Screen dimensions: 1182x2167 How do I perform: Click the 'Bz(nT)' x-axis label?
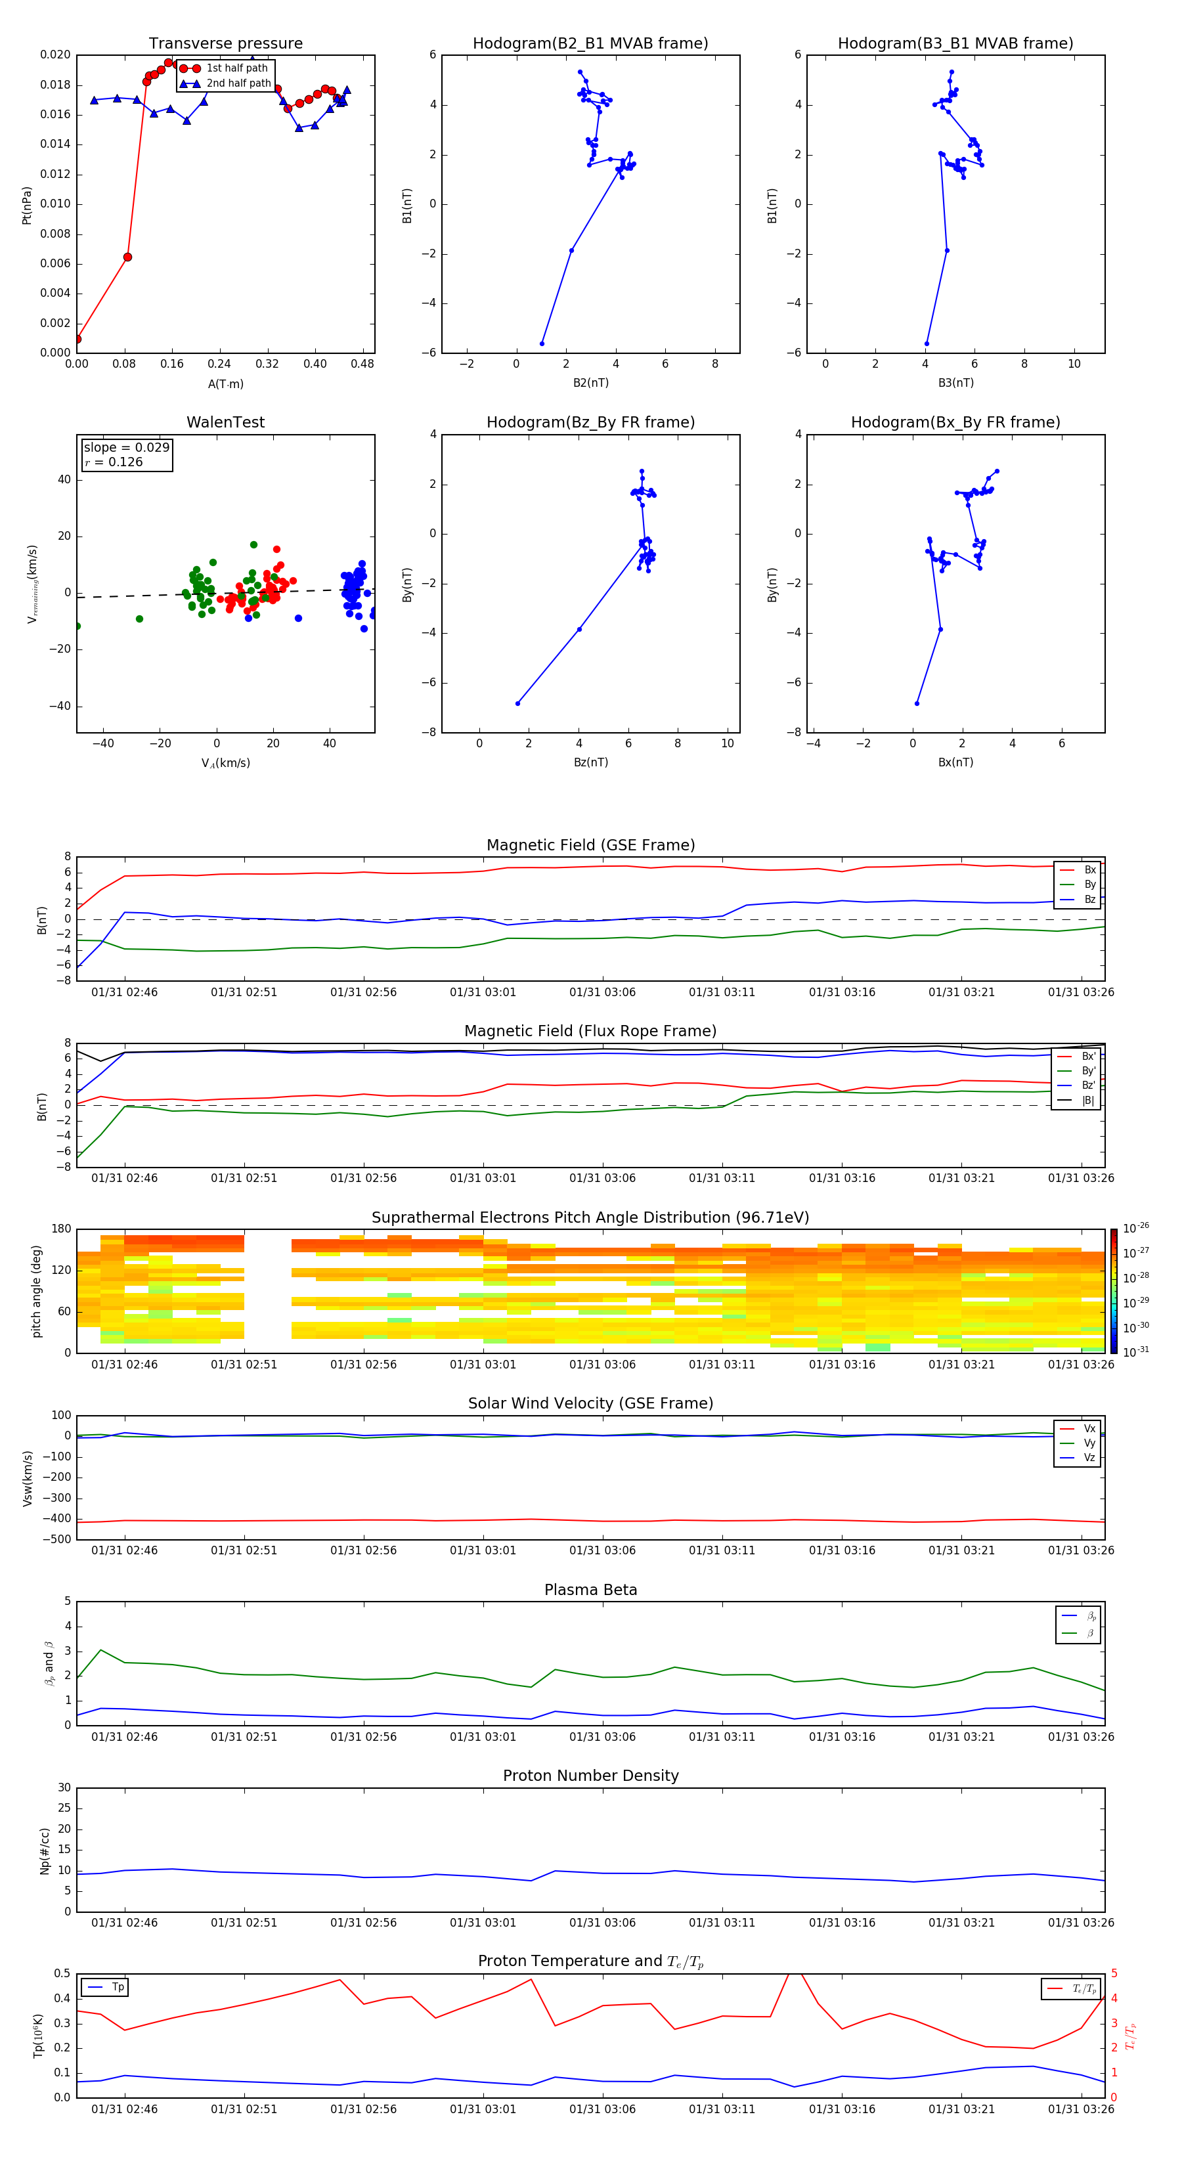[590, 762]
